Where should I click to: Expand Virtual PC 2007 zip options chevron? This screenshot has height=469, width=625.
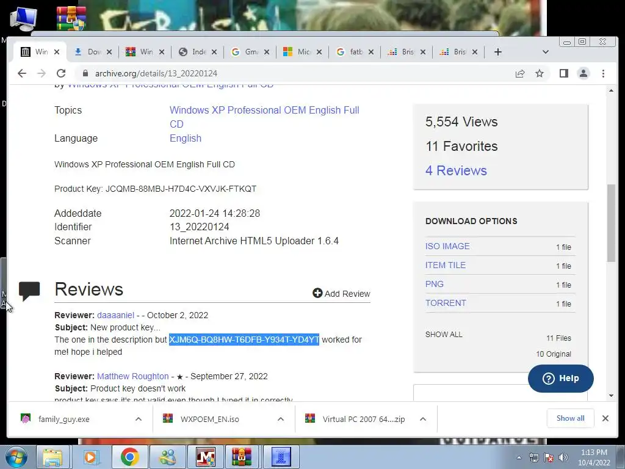click(x=423, y=419)
